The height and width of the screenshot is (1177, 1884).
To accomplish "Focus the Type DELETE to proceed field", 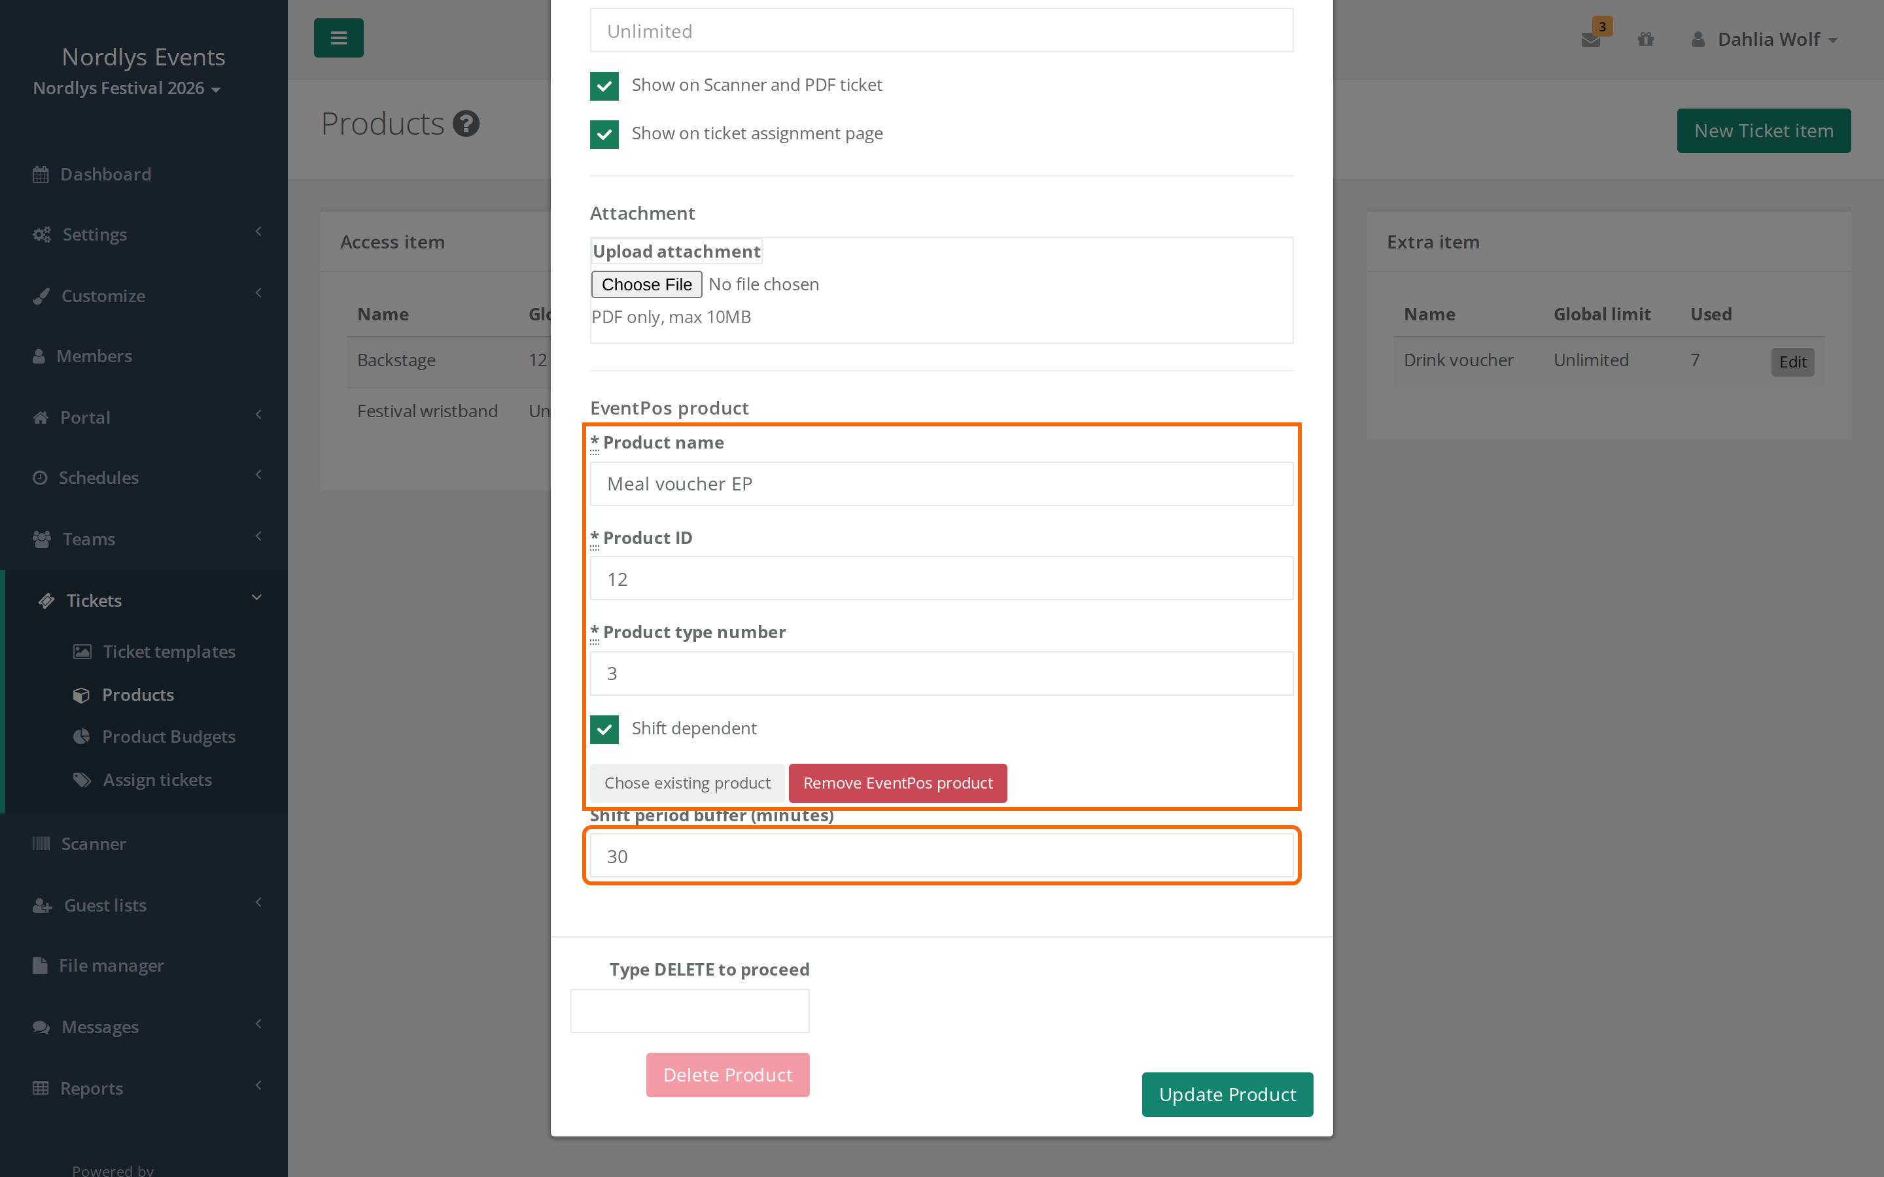I will 689,1011.
